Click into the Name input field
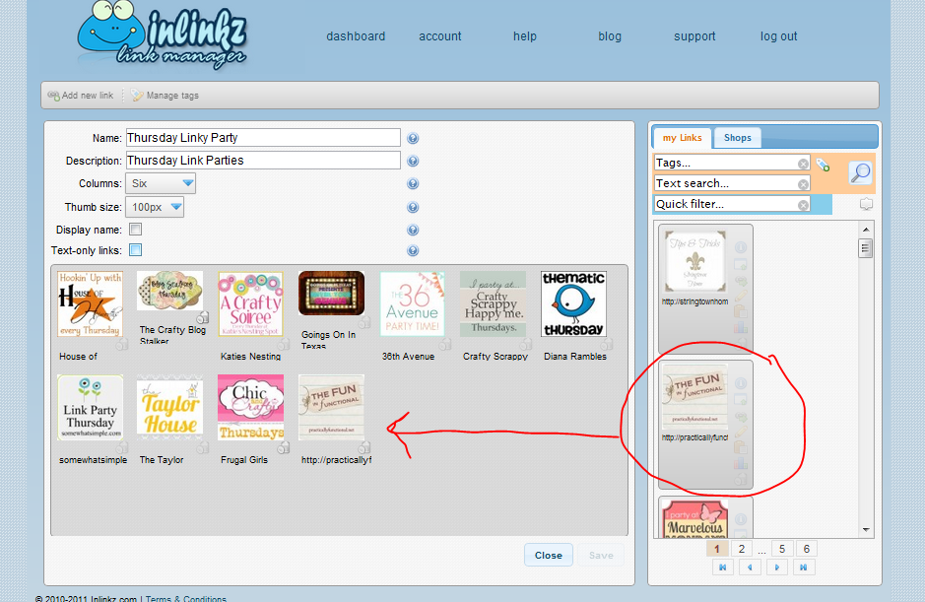 click(263, 138)
